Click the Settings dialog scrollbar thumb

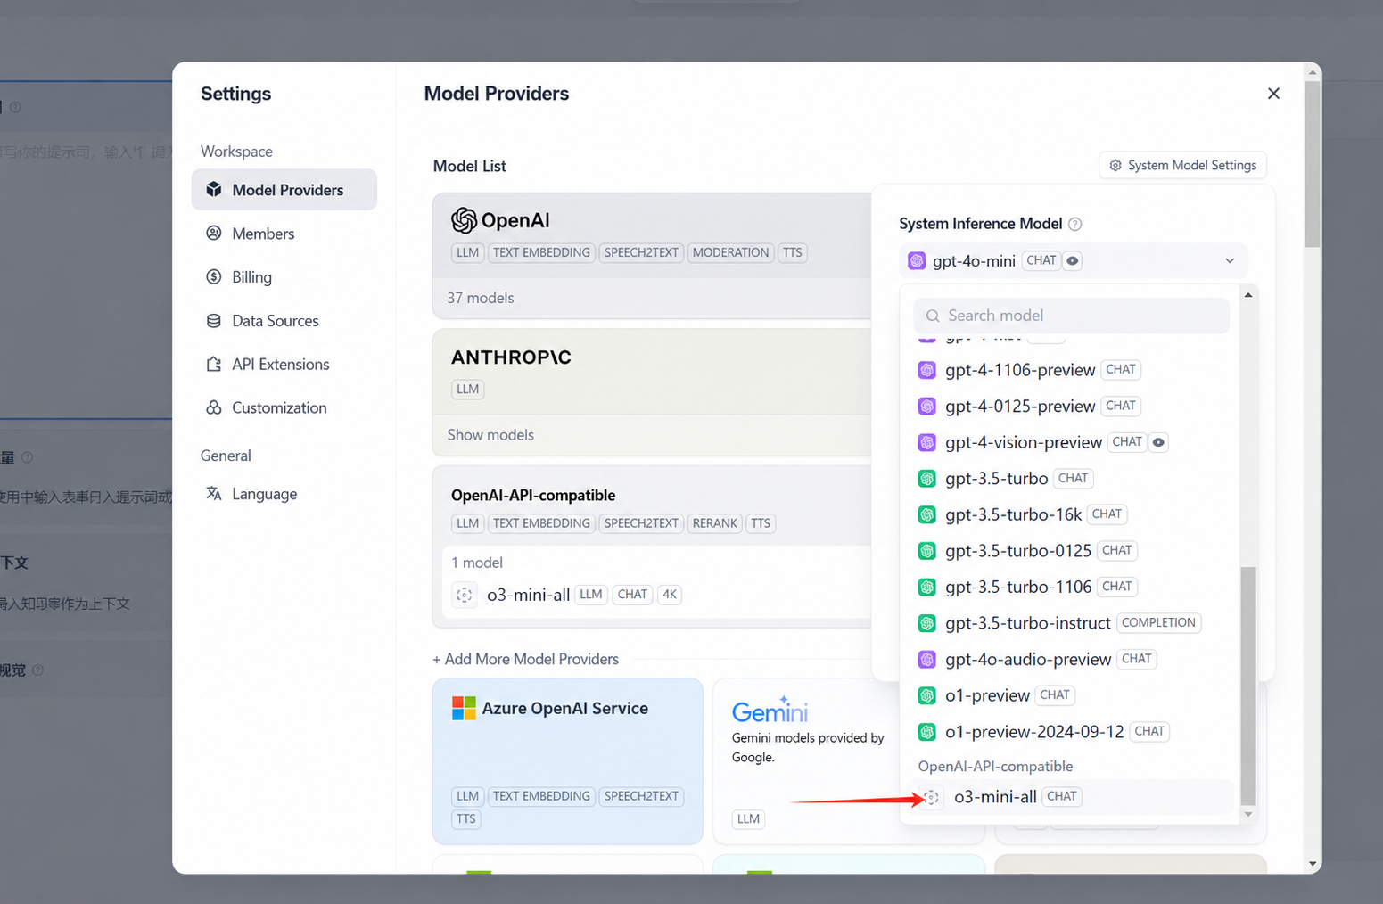[1313, 164]
